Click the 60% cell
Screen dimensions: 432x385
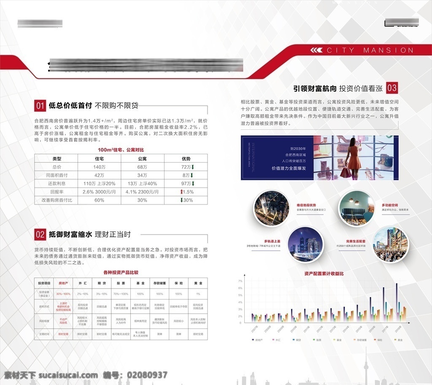tap(99, 200)
